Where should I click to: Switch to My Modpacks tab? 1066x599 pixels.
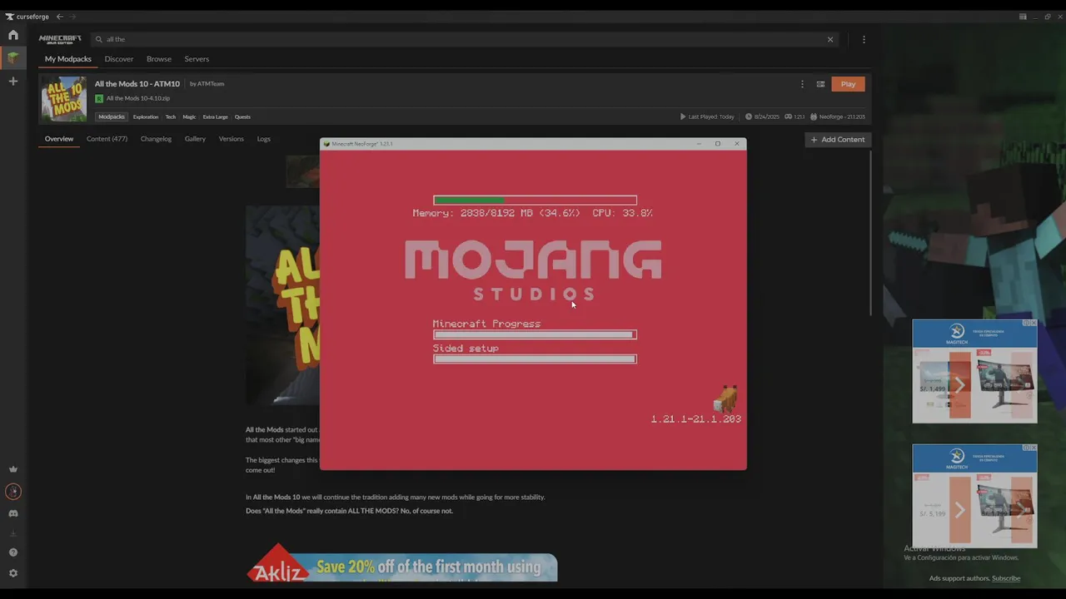(68, 59)
